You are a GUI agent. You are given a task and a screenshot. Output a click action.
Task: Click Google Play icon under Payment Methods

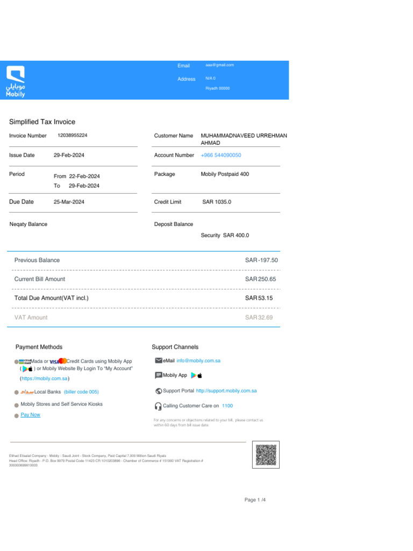point(25,369)
